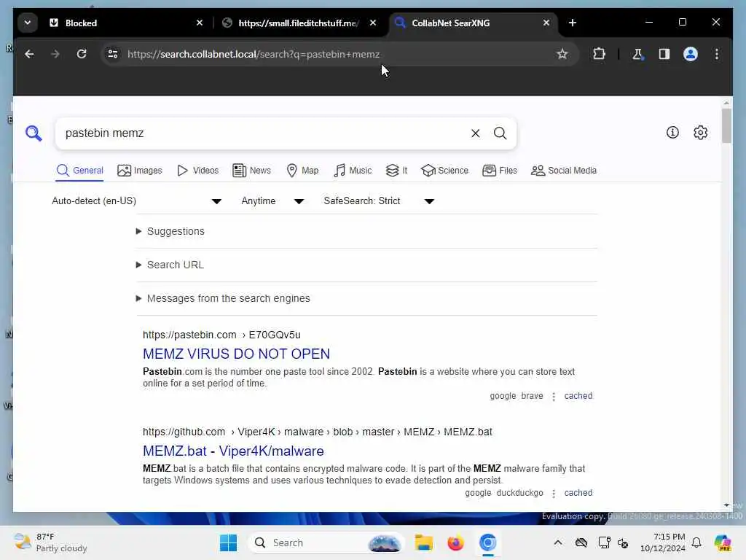This screenshot has height=560, width=746.
Task: Click the taskbar Search box
Action: [x=326, y=542]
